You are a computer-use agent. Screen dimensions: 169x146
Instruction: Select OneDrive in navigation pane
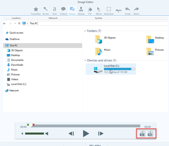tap(12, 39)
